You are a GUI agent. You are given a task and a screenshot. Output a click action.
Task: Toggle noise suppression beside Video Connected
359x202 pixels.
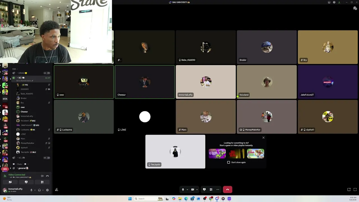[x=42, y=176]
